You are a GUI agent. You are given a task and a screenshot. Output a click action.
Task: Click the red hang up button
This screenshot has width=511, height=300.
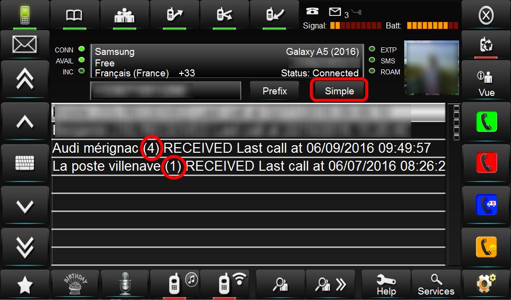(x=486, y=162)
